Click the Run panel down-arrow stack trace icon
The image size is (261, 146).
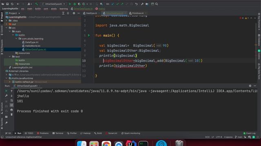tap(11, 96)
